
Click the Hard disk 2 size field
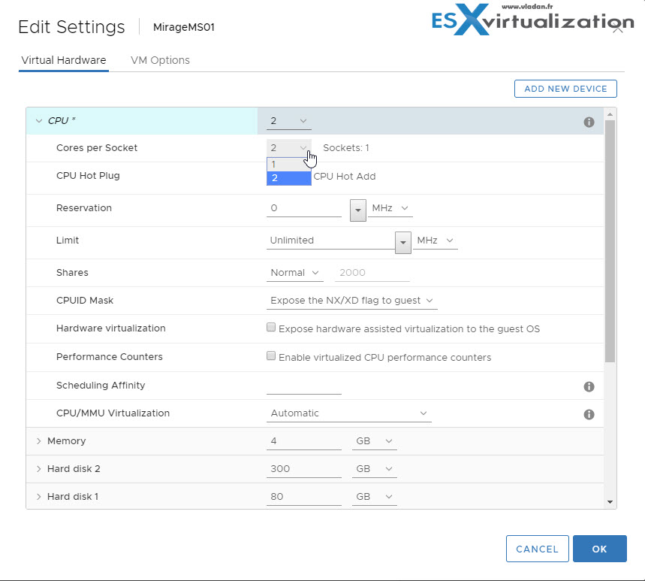click(x=304, y=468)
